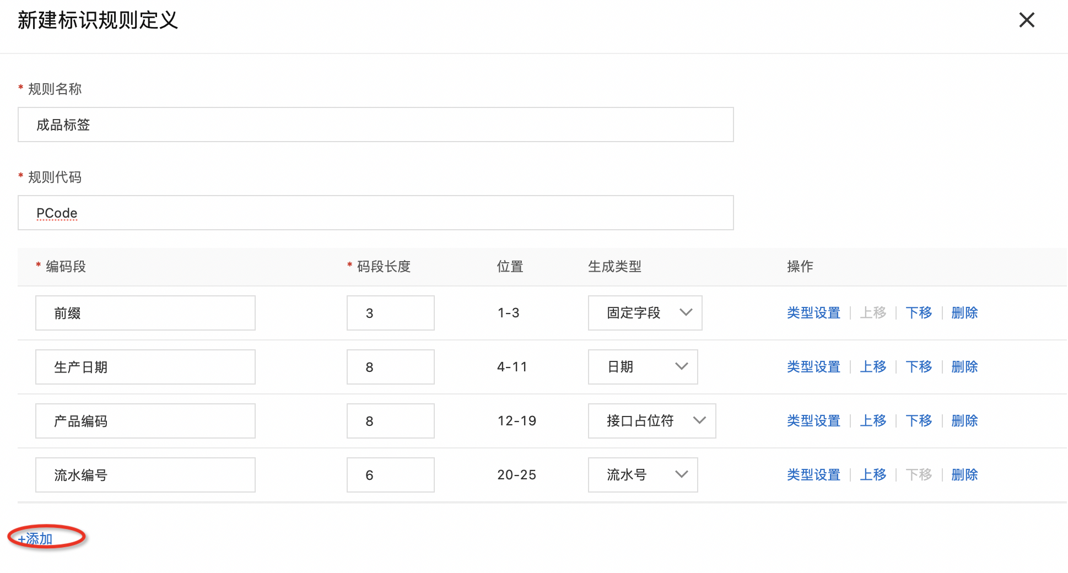Click 类型设置 in the 流水编号 row
Image resolution: width=1068 pixels, height=573 pixels.
click(813, 475)
